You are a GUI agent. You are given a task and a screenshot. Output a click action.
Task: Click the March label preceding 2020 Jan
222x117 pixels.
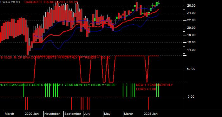pos(9,114)
